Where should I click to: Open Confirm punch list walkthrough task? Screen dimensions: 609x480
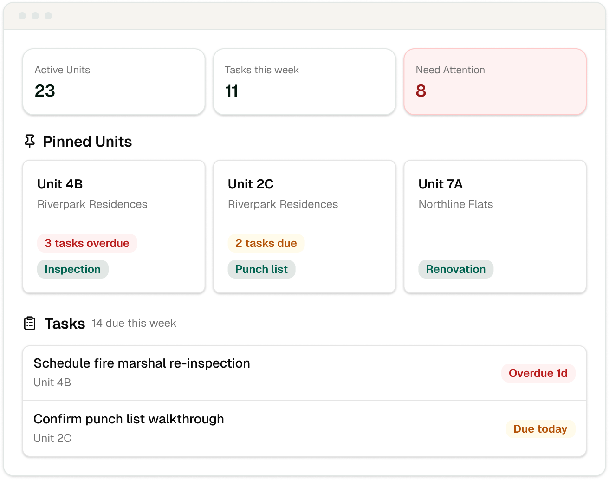[x=304, y=429]
